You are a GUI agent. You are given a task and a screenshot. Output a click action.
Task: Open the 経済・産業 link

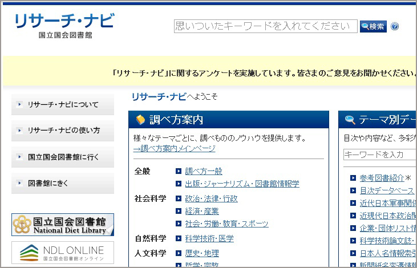click(x=202, y=211)
